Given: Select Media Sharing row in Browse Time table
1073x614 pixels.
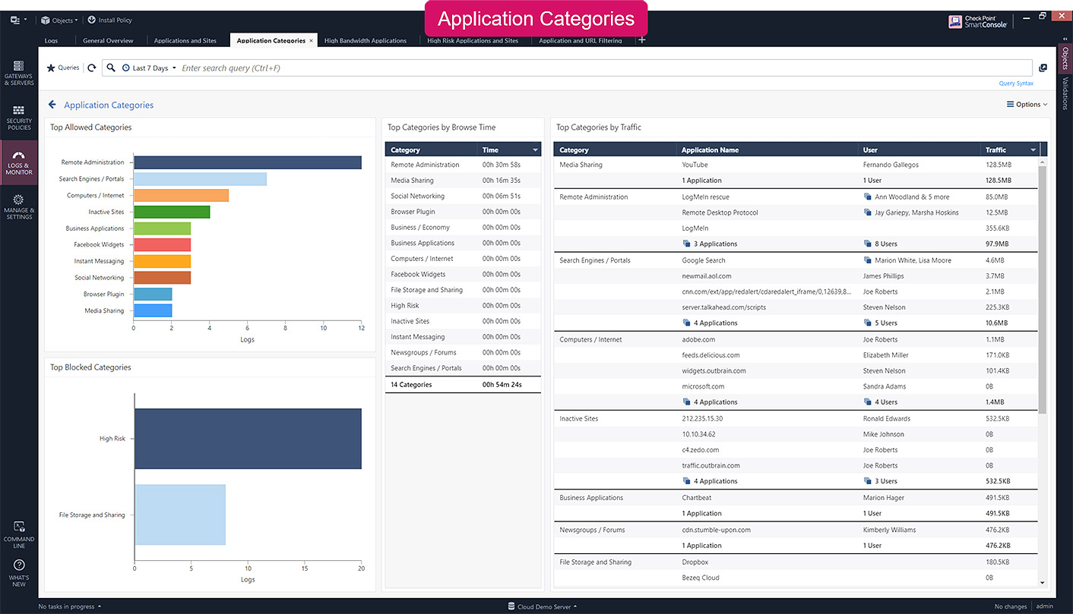Looking at the screenshot, I should click(464, 181).
